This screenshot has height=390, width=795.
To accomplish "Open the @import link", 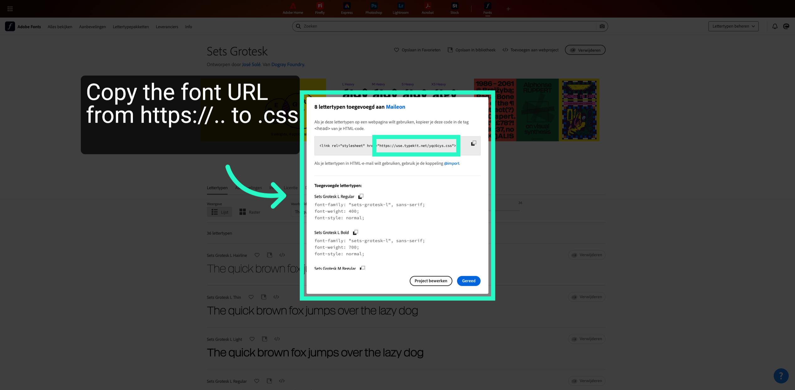I will [x=451, y=163].
